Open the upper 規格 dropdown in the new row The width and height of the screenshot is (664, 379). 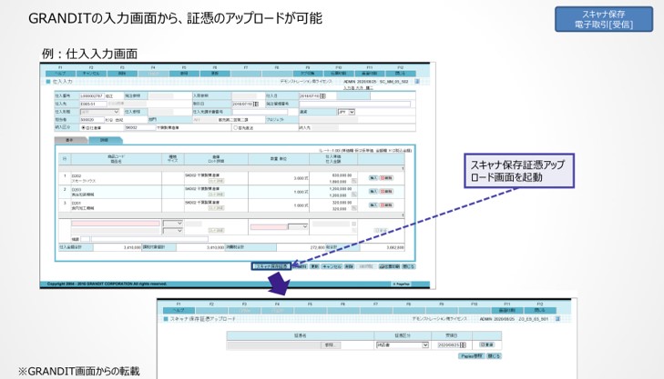(x=173, y=223)
